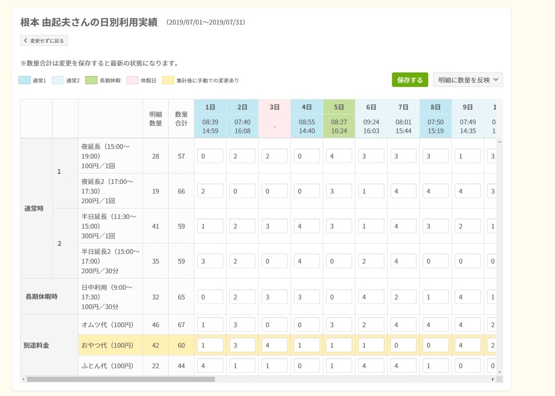Select the 6日 column header
The width and height of the screenshot is (555, 396).
coord(371,107)
